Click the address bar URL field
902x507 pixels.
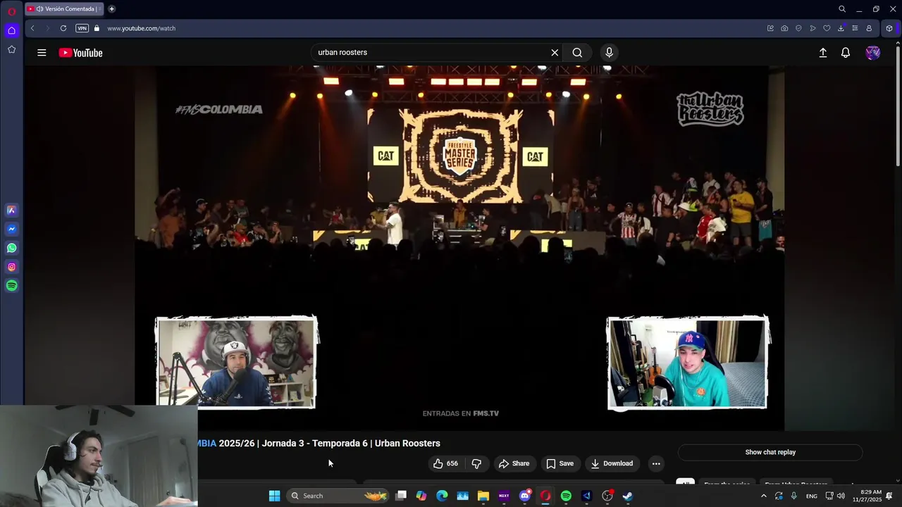click(x=423, y=28)
